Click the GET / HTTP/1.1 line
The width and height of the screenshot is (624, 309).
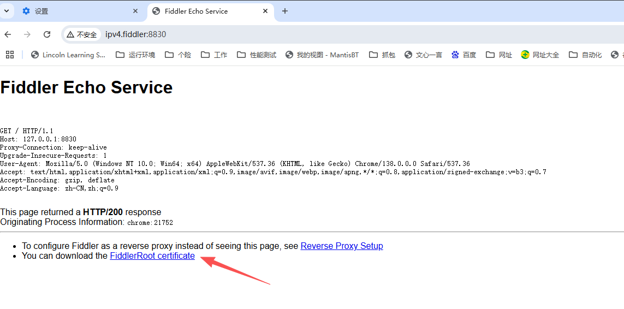coord(27,131)
